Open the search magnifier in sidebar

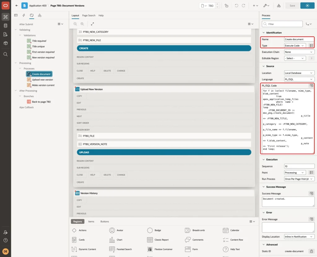6,54
